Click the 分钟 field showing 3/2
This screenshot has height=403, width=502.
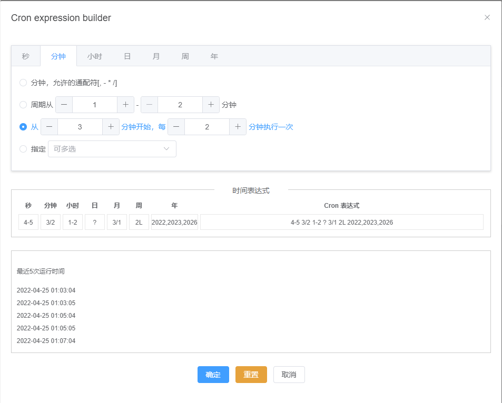(x=51, y=223)
